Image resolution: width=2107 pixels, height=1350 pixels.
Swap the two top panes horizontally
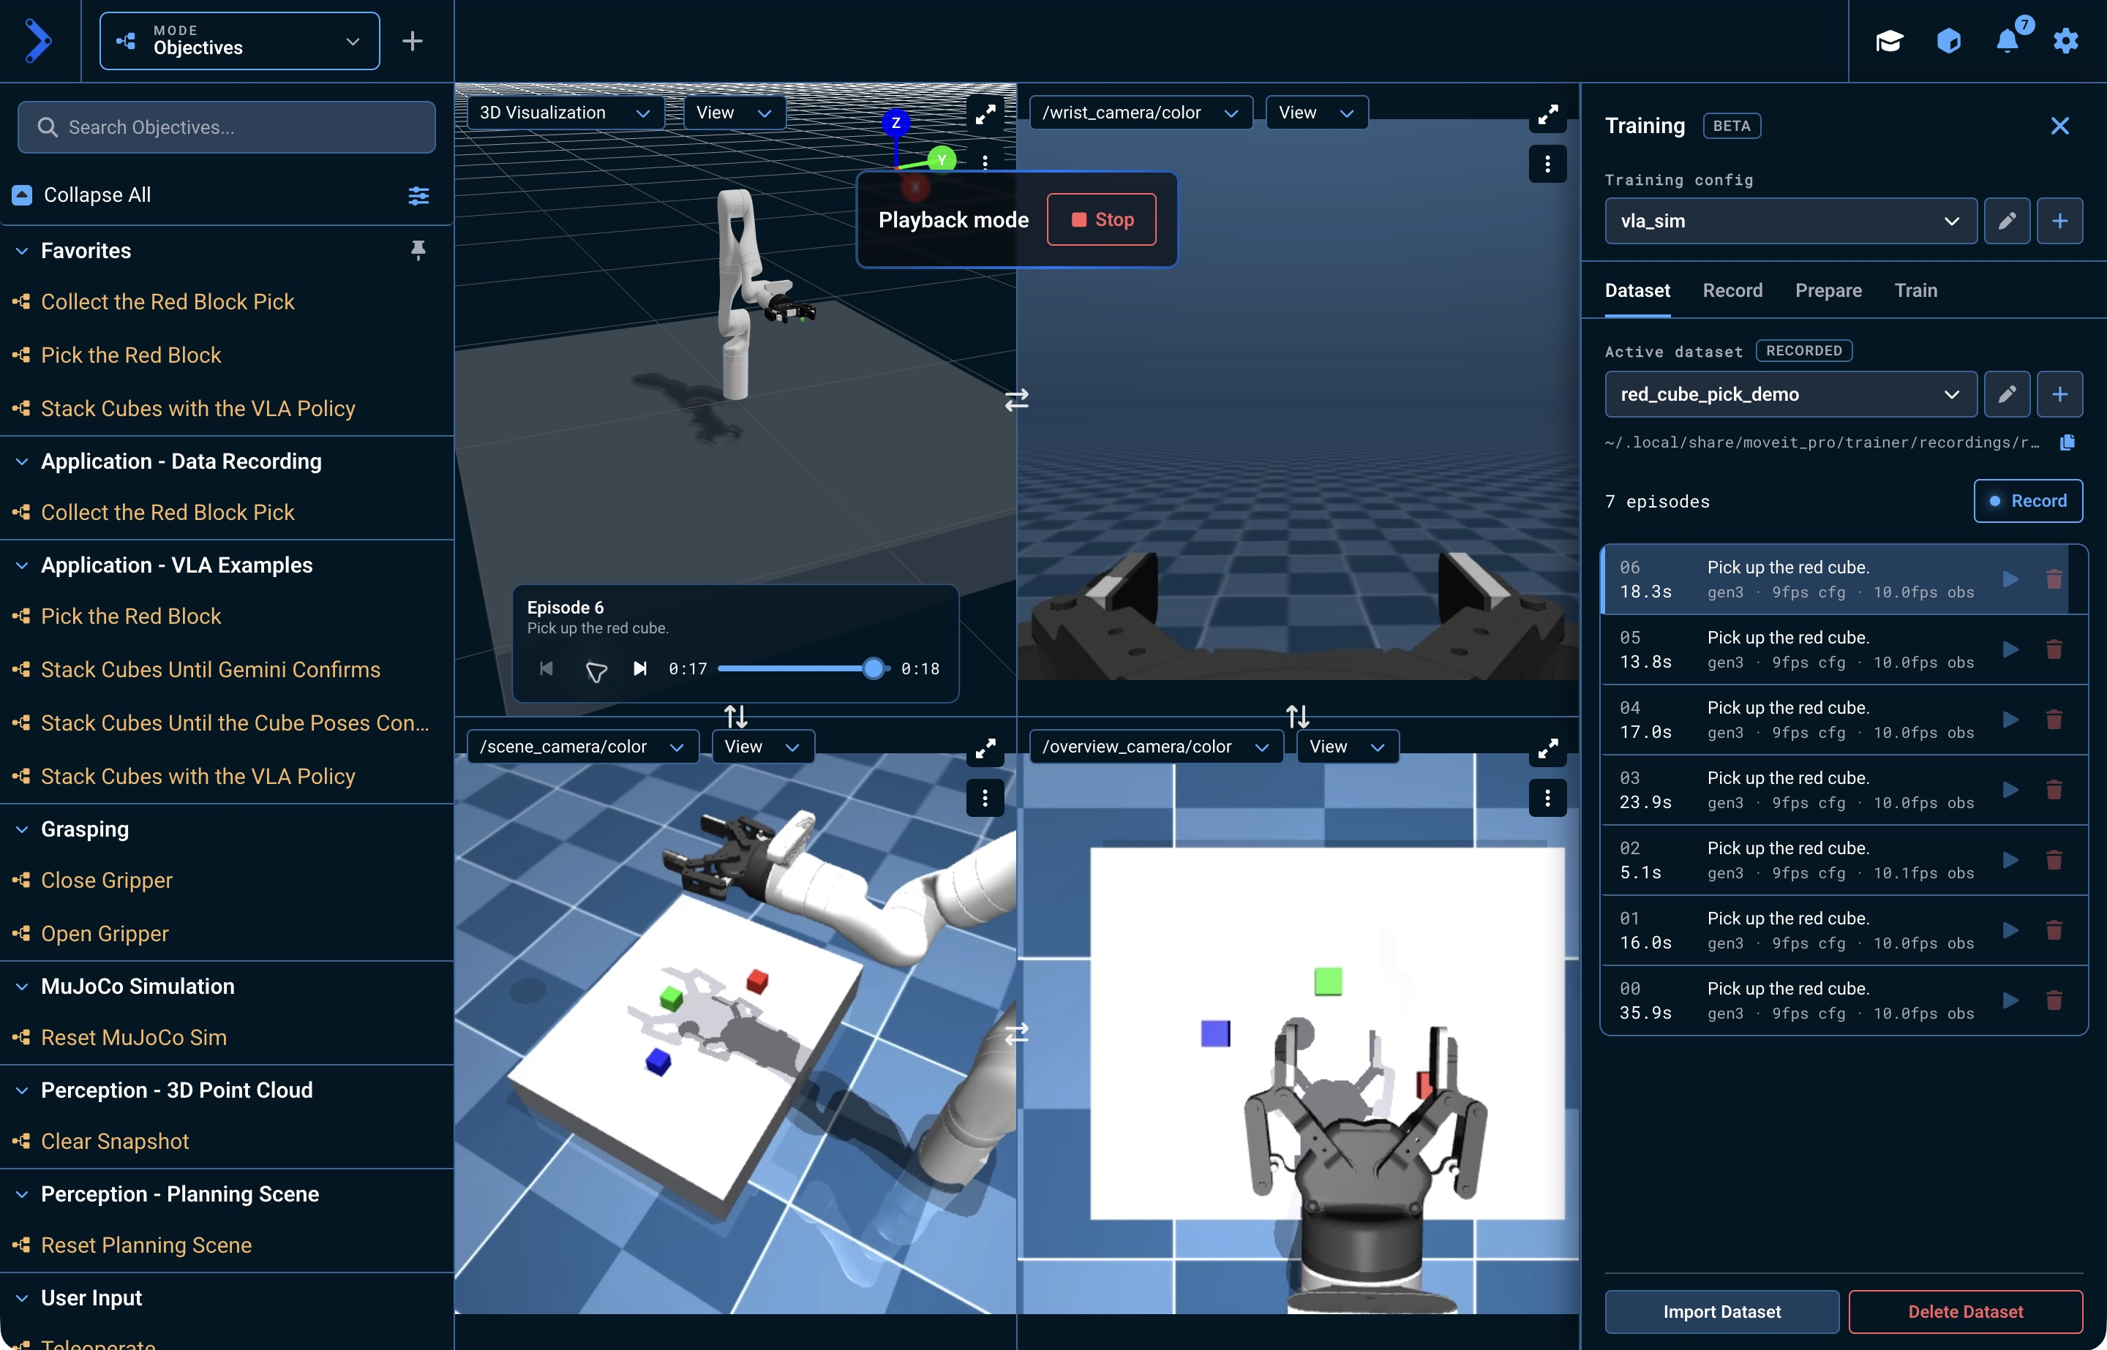click(1016, 401)
